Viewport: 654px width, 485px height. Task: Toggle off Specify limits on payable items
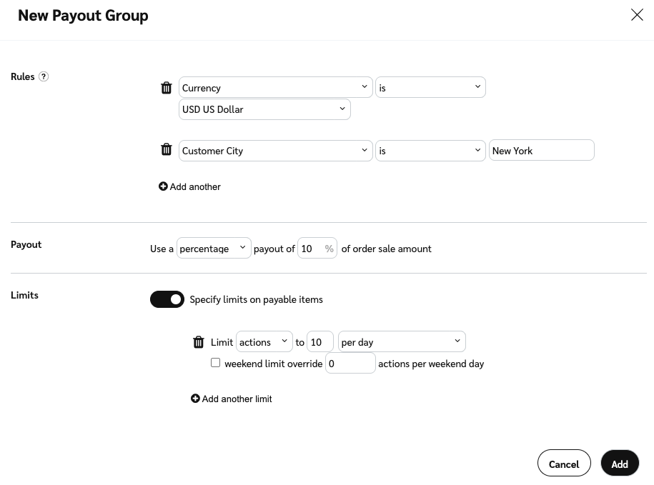pos(167,299)
